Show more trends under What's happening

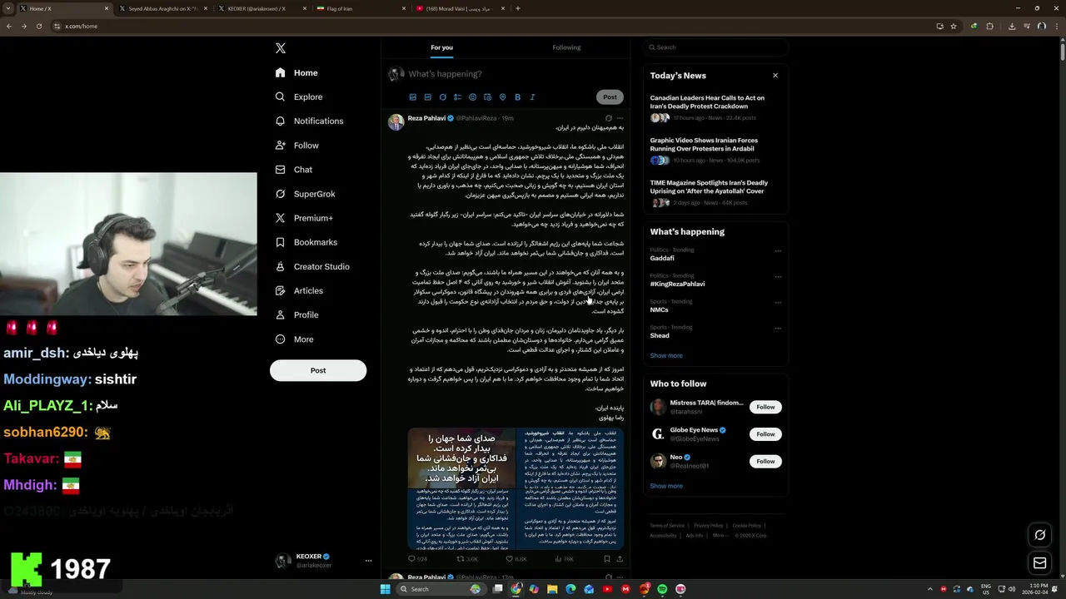(666, 355)
